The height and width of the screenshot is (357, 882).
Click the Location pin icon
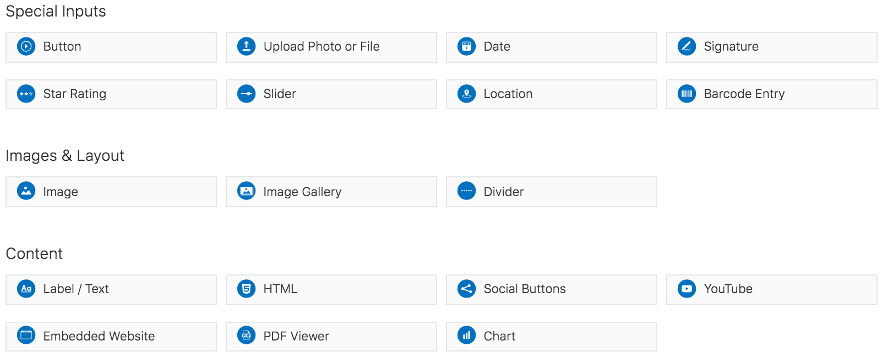[x=466, y=94]
